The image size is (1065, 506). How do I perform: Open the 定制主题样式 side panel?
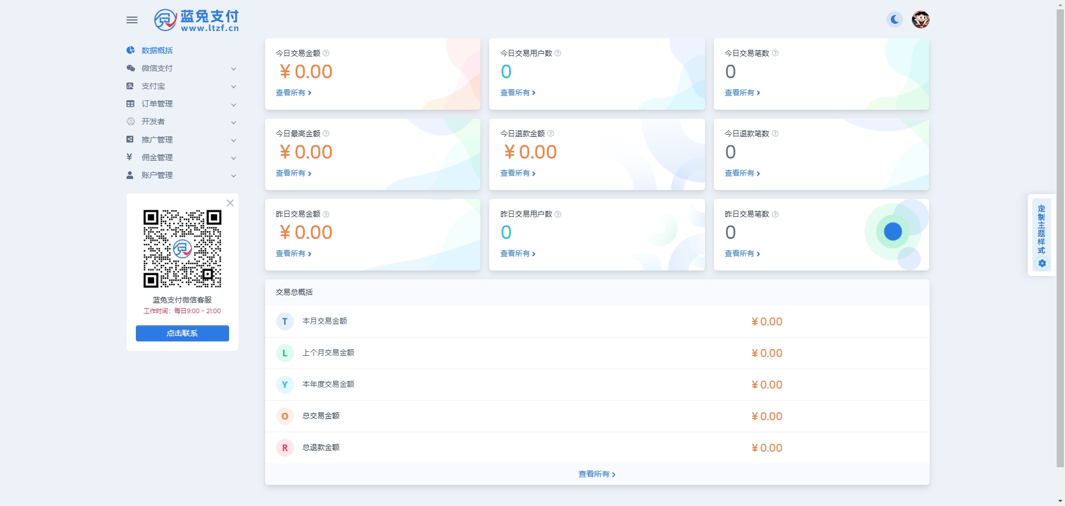click(1041, 229)
